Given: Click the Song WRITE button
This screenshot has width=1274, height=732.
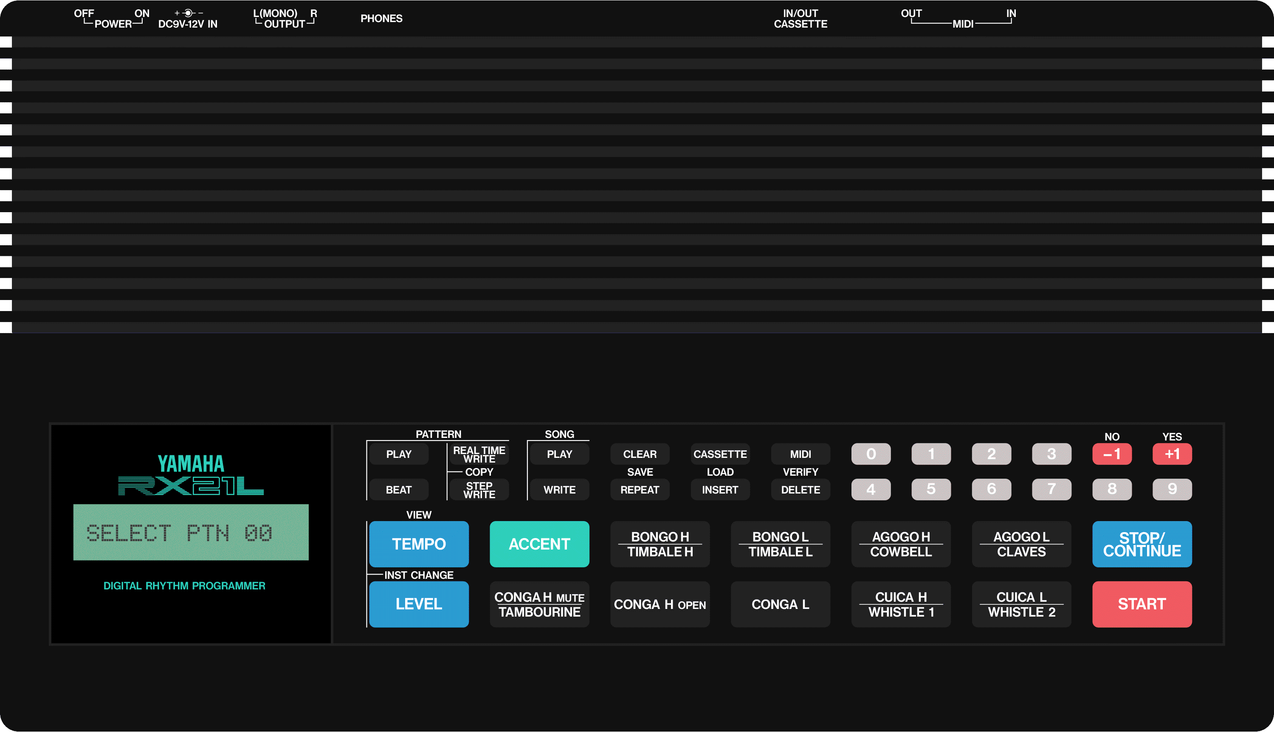Looking at the screenshot, I should (559, 490).
